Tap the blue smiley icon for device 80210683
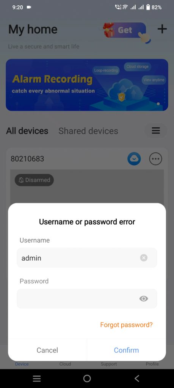This screenshot has width=174, height=388. pos(134,159)
